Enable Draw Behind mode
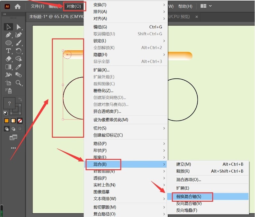The height and width of the screenshot is (217, 255). click(x=13, y=129)
